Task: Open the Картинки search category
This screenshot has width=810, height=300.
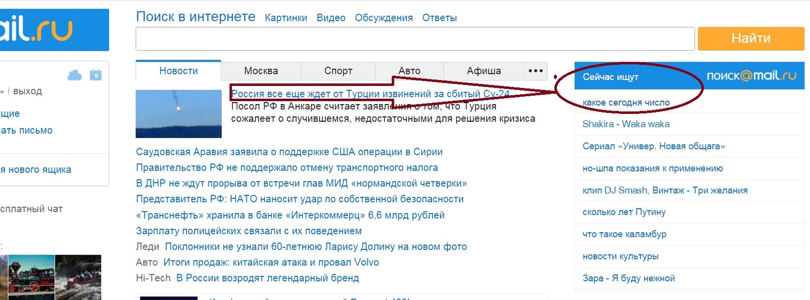Action: (x=286, y=18)
